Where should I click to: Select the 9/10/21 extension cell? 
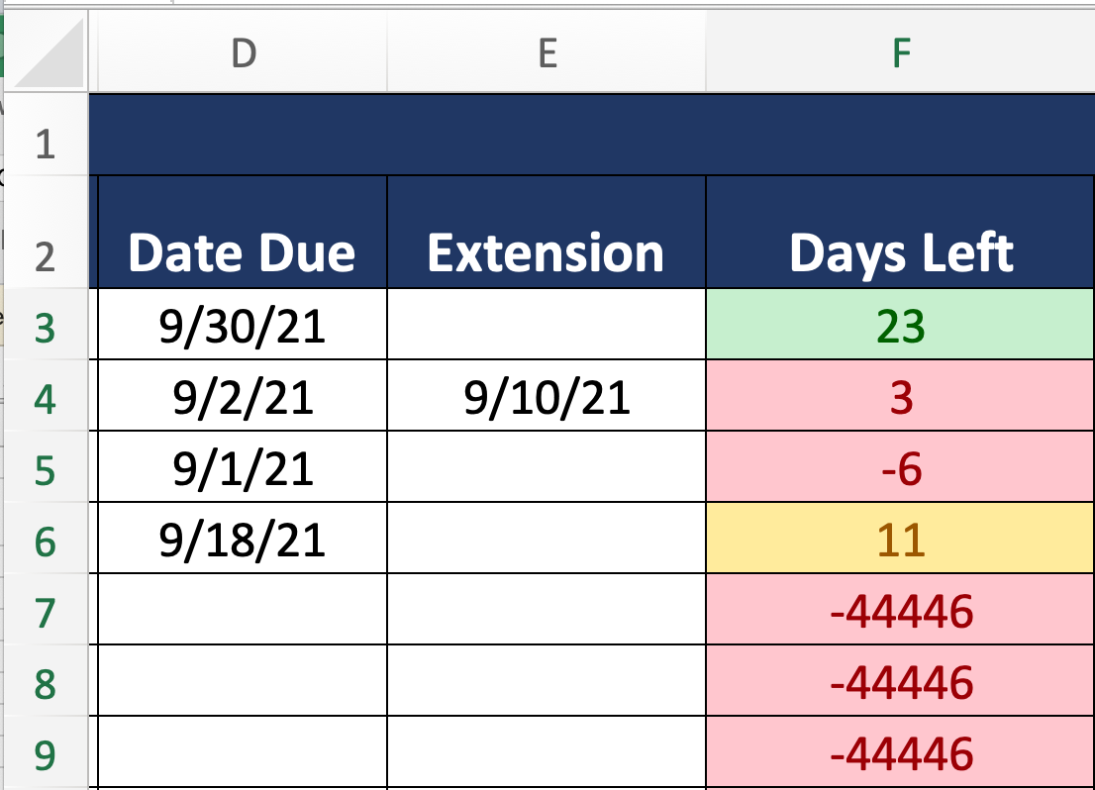(x=547, y=397)
